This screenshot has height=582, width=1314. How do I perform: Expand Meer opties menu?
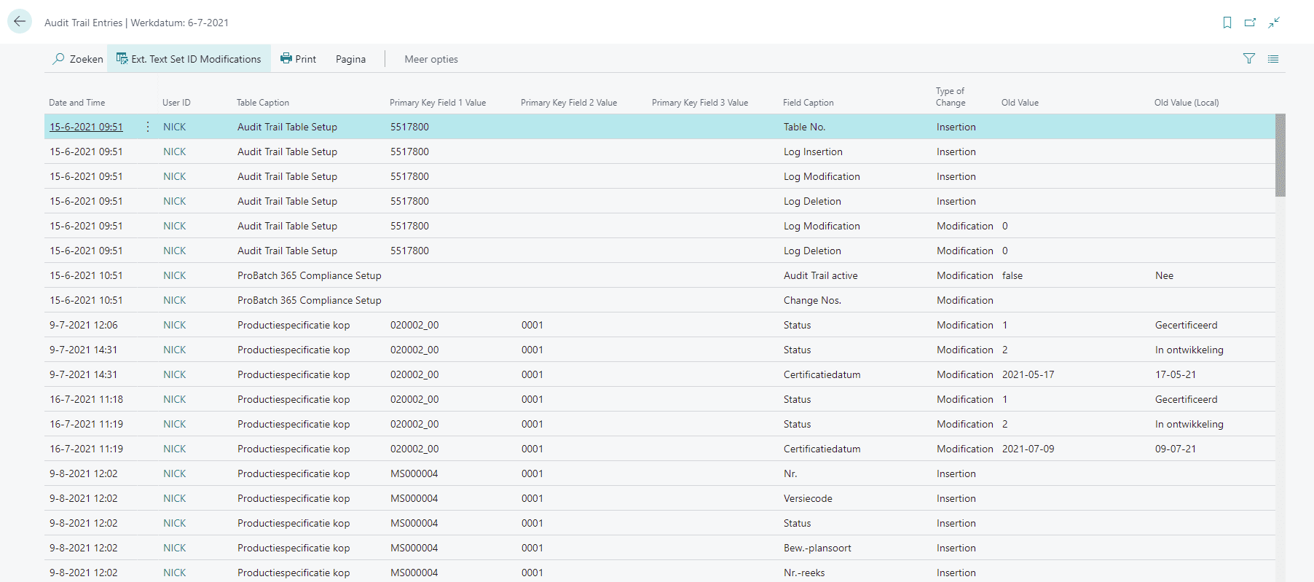coord(430,59)
